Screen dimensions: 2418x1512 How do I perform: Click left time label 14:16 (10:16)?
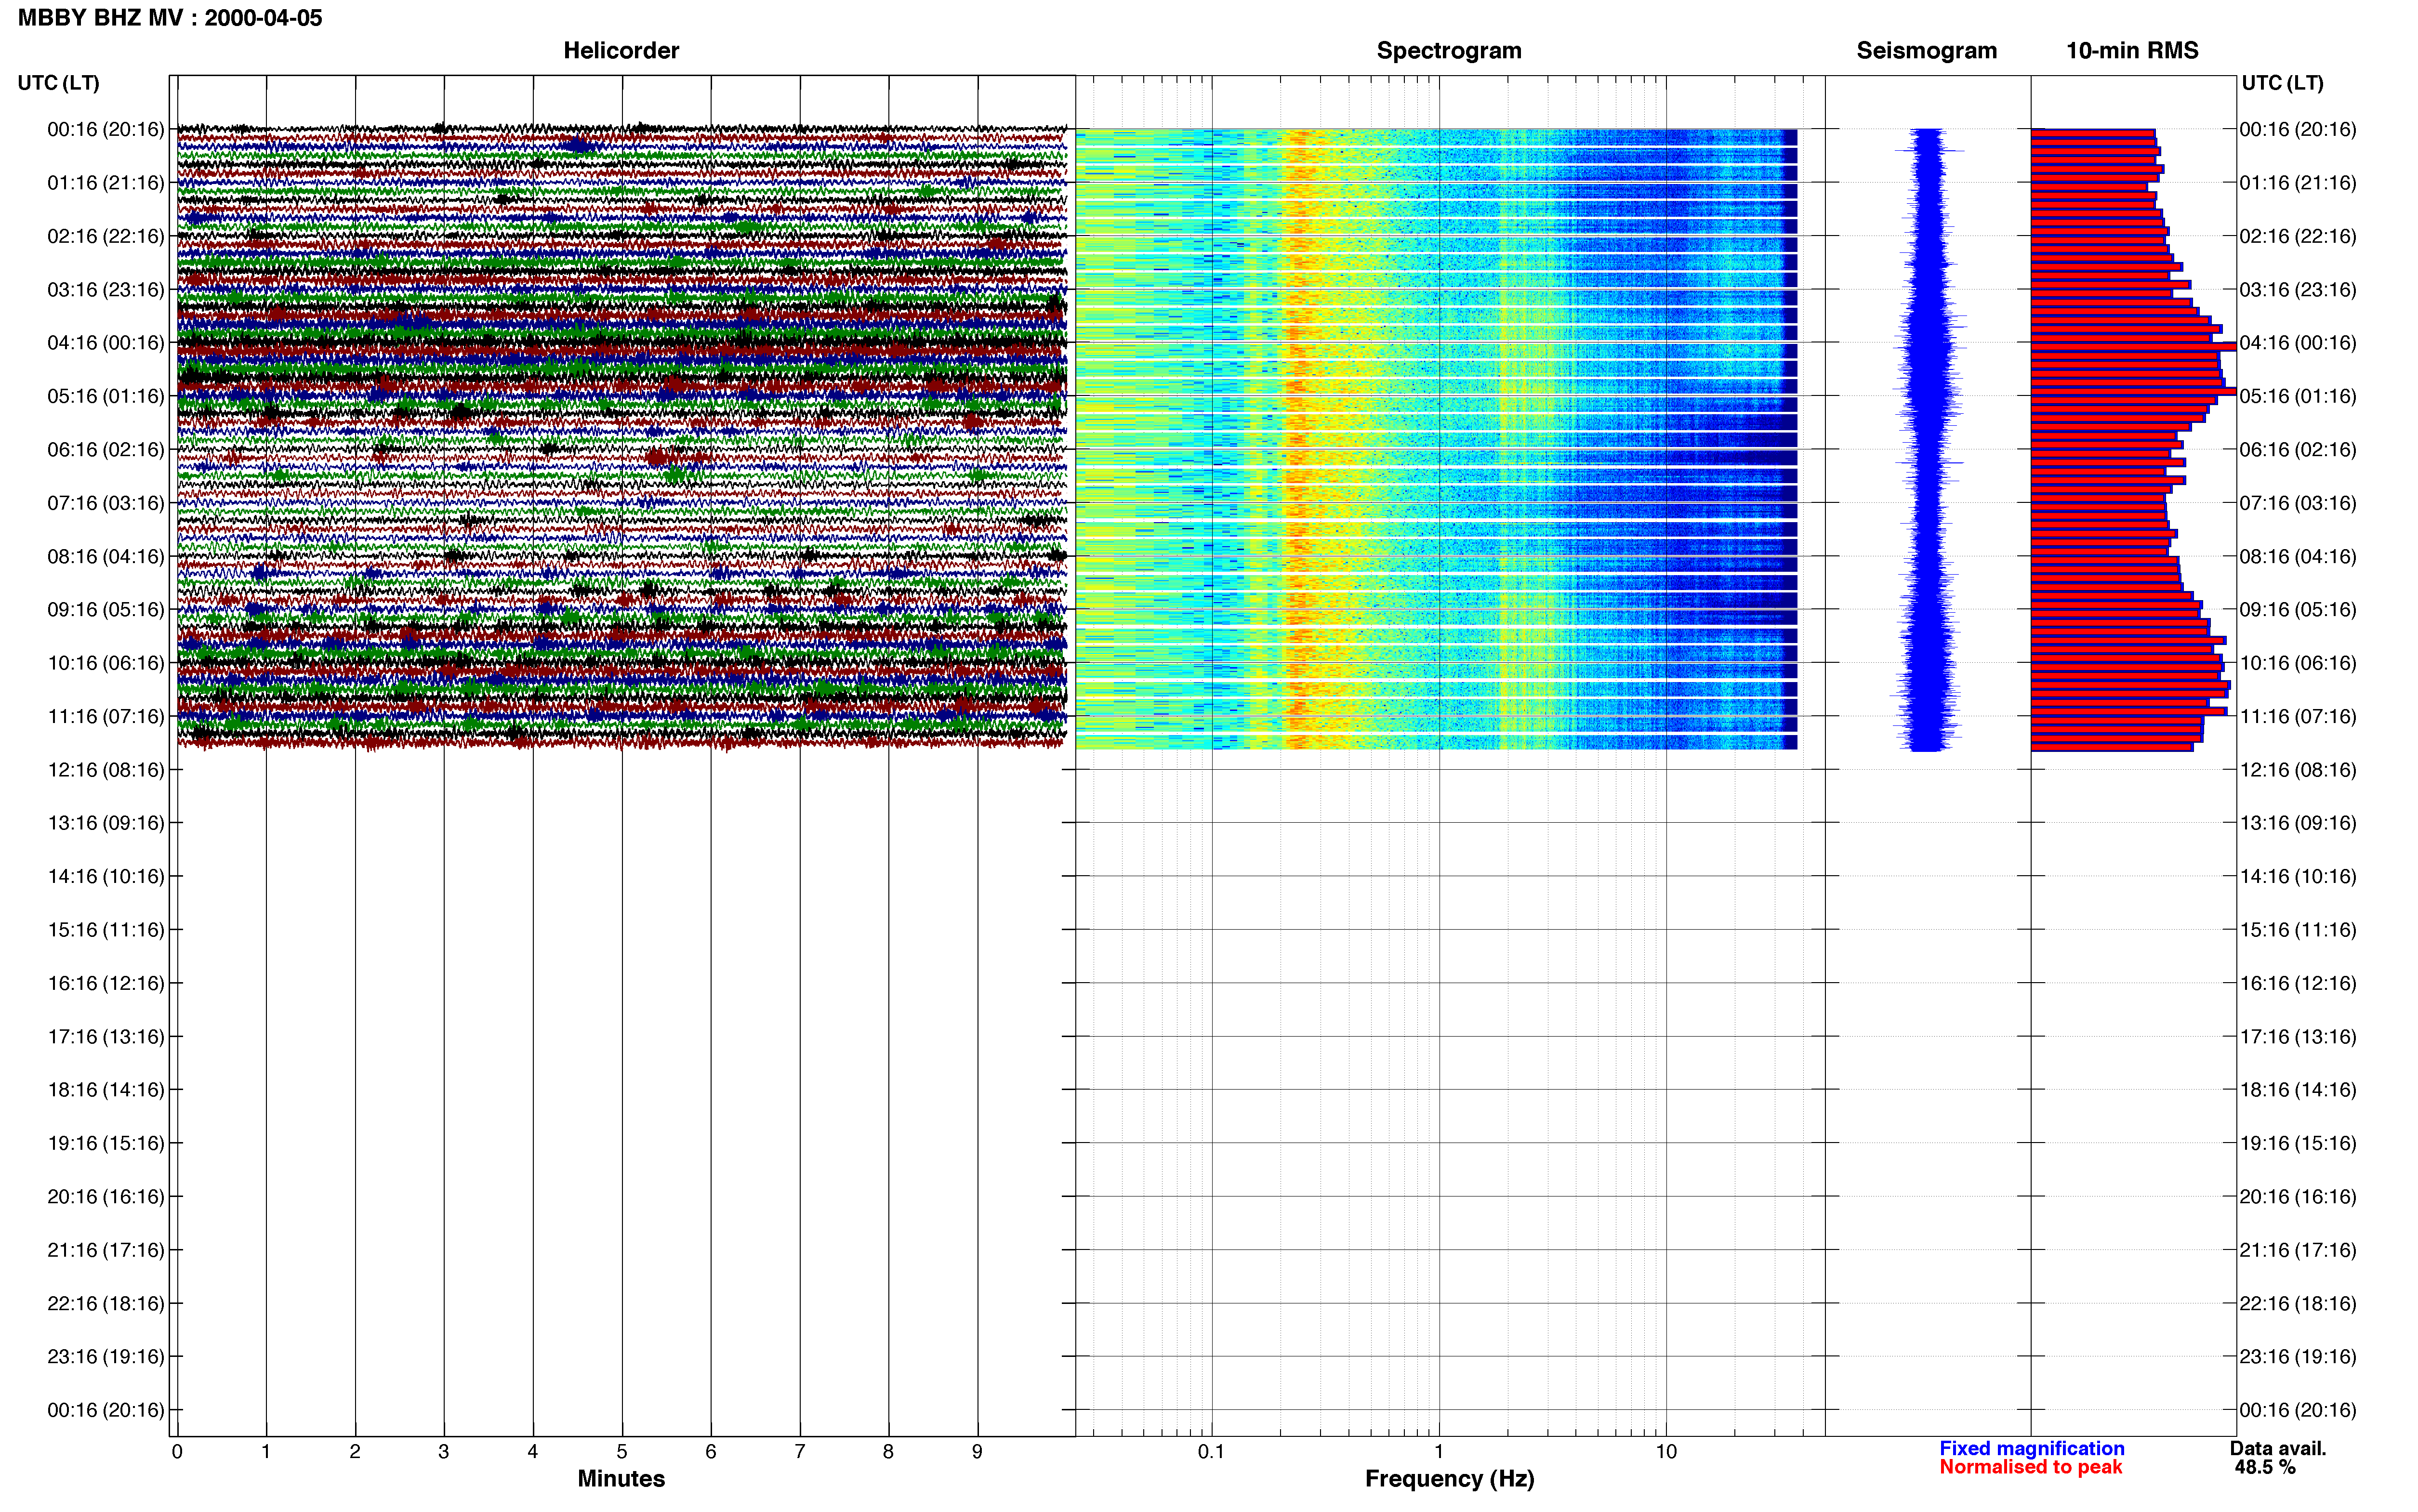tap(106, 876)
